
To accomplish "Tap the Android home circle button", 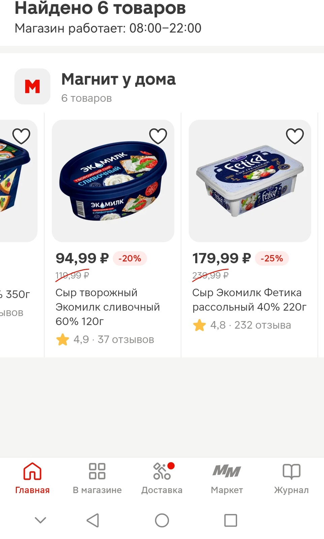I will tap(162, 520).
